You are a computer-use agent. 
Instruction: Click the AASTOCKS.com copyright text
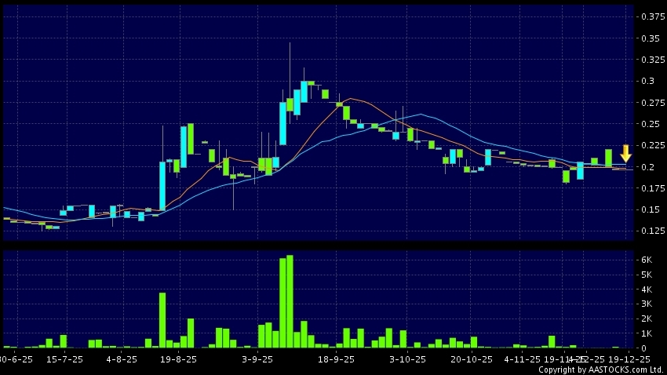602,370
